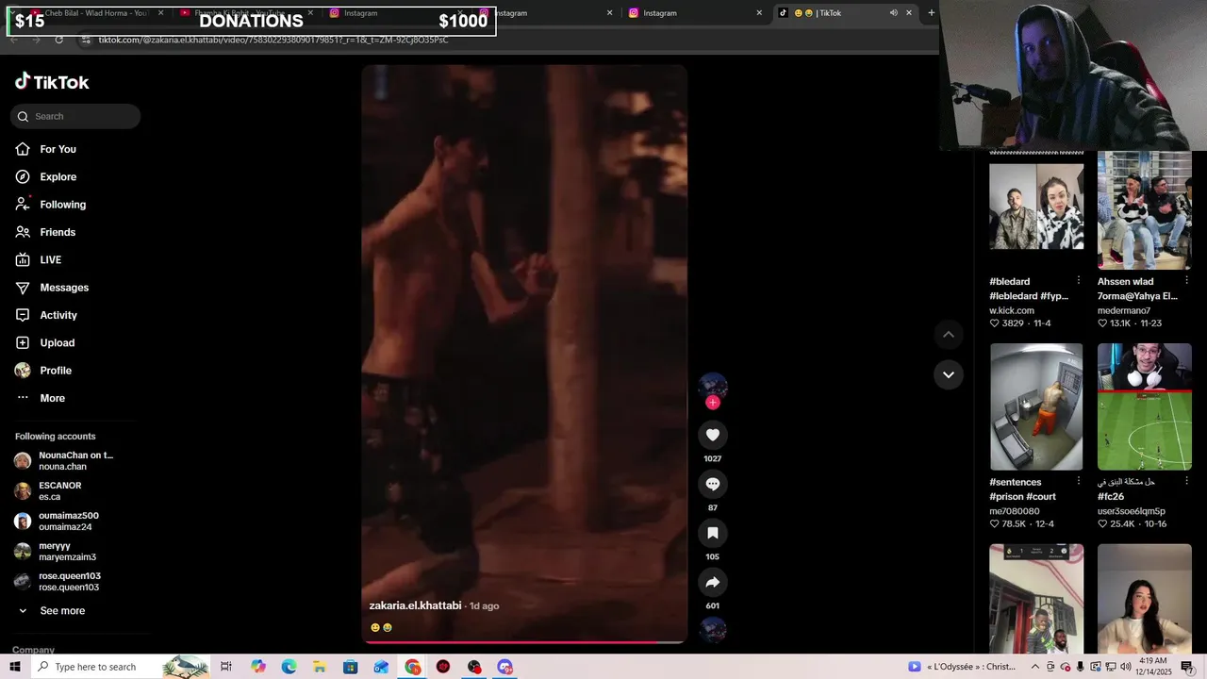Open your Profile page

coord(43,371)
